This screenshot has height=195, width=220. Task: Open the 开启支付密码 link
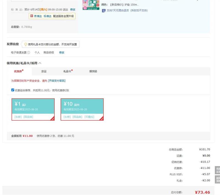pyautogui.click(x=57, y=81)
